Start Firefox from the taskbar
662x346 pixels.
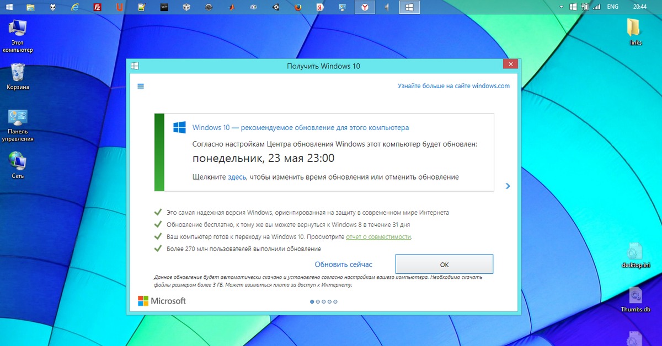tap(298, 7)
